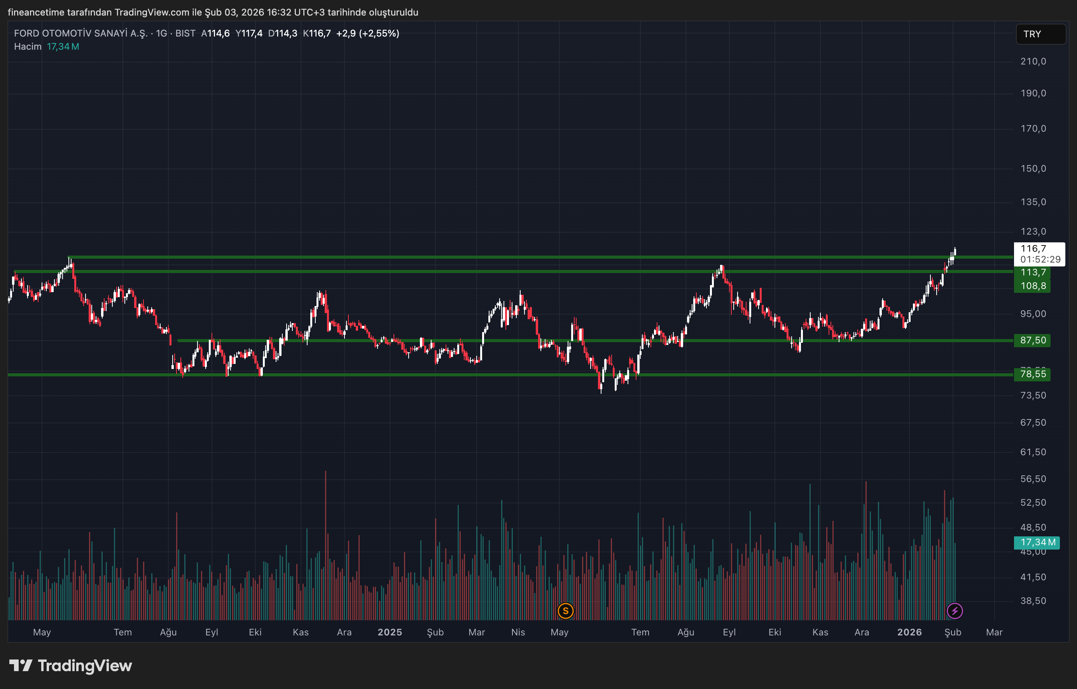Click the 87,50 green level label
Image resolution: width=1077 pixels, height=689 pixels.
click(x=1033, y=341)
